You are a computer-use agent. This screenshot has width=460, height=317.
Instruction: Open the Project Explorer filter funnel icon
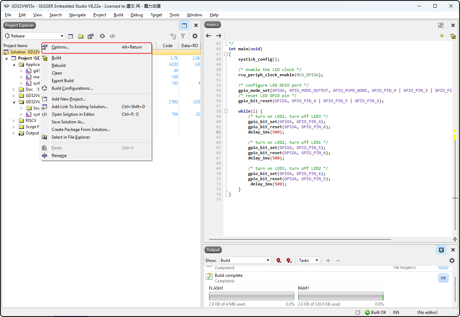(183, 36)
